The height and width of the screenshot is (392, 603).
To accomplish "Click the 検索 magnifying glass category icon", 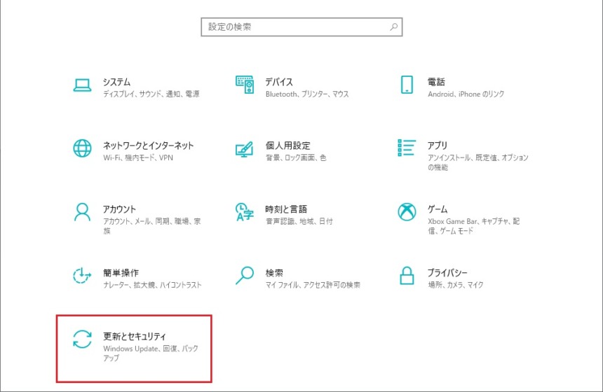I will click(x=245, y=276).
